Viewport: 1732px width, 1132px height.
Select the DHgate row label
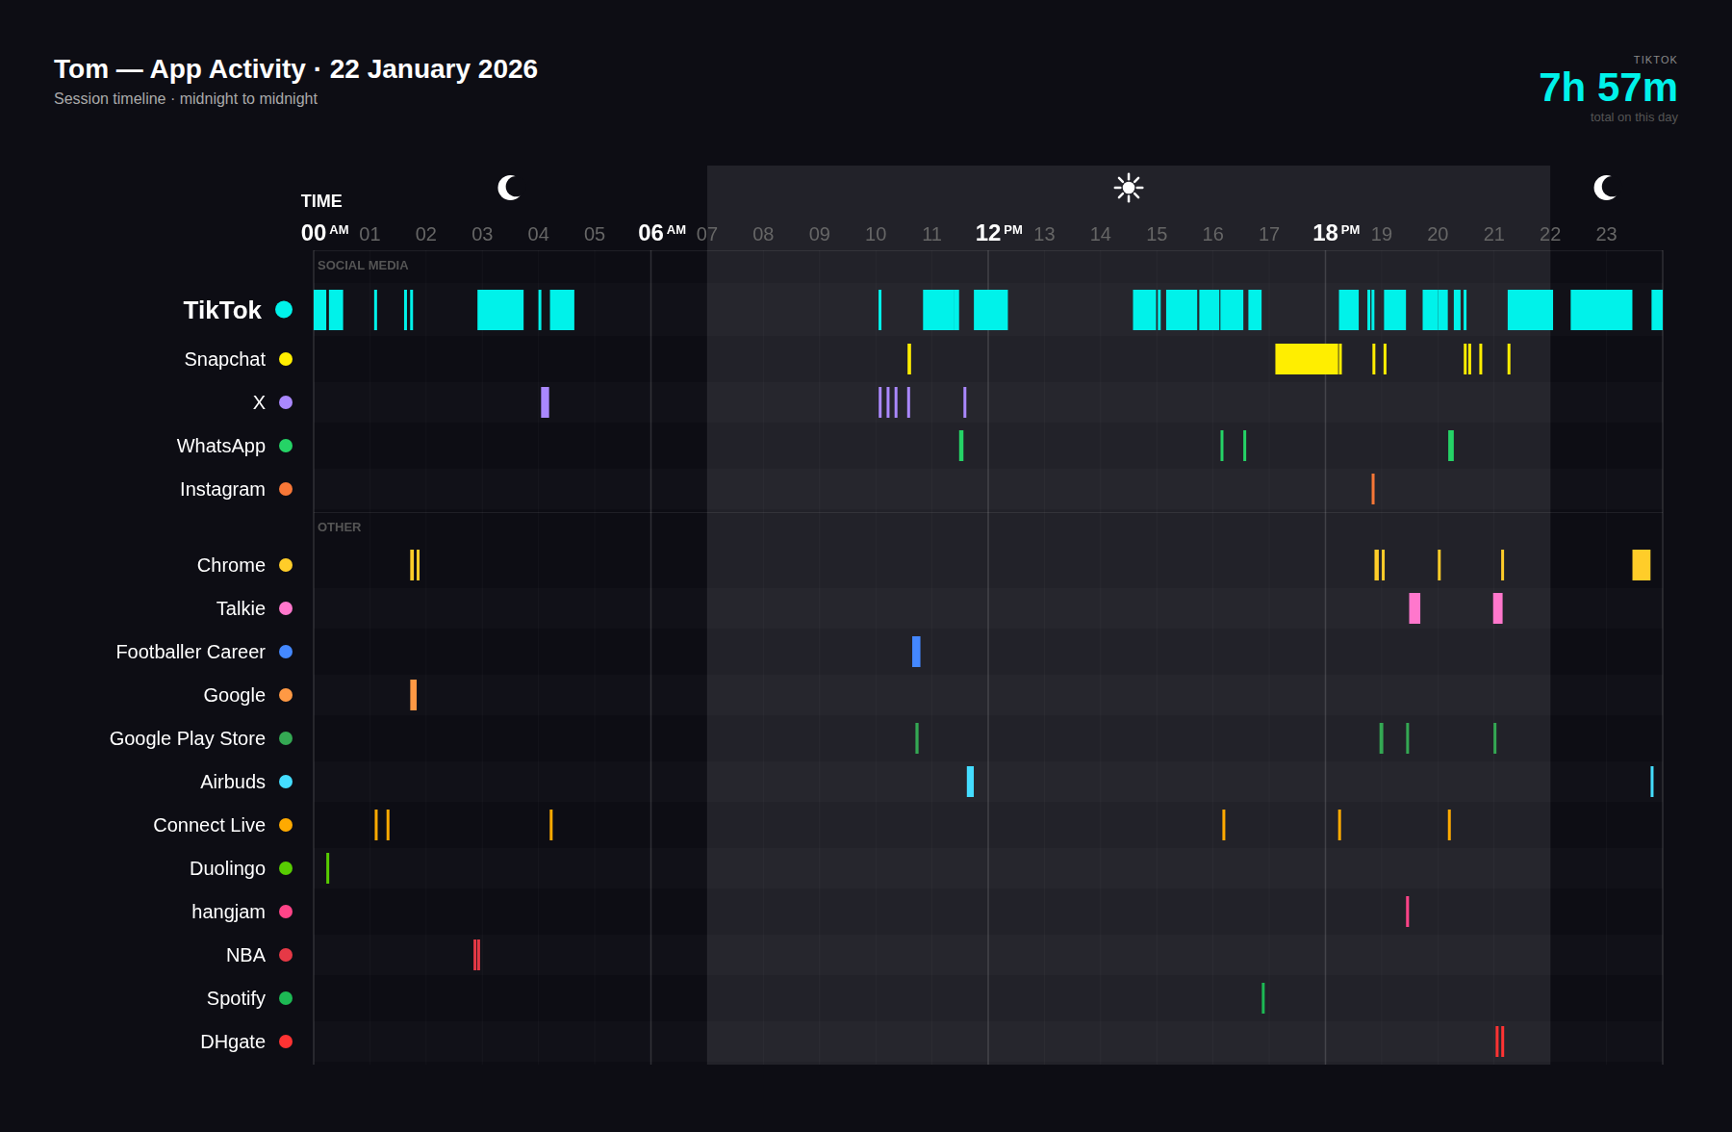click(233, 1042)
